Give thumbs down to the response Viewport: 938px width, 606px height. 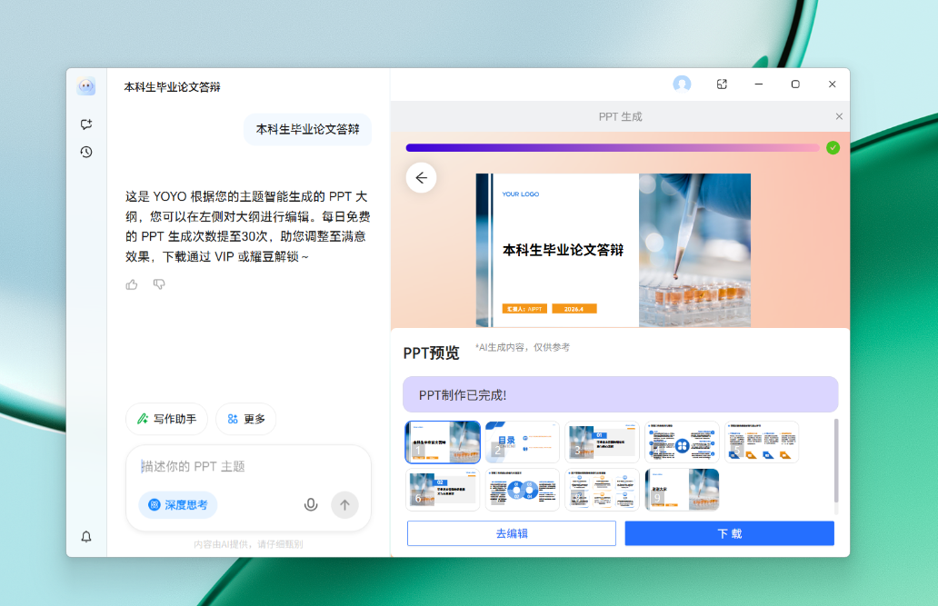159,284
